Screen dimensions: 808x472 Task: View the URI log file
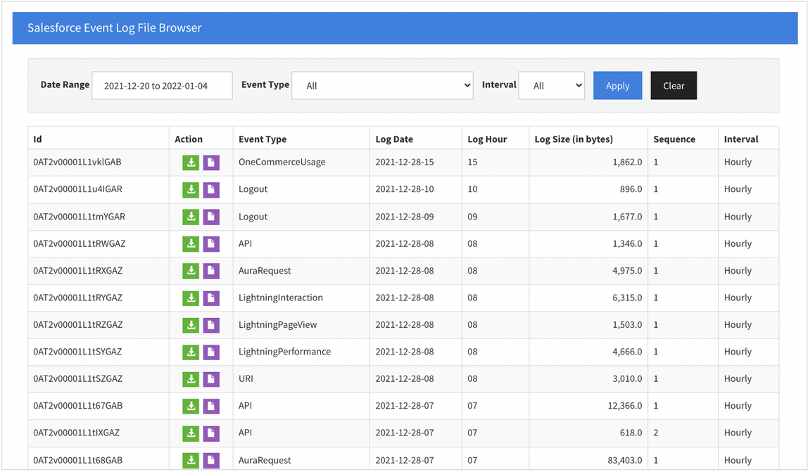[x=211, y=378]
